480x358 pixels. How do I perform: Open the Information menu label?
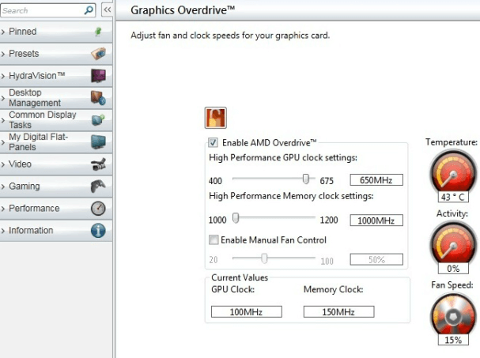tap(31, 231)
